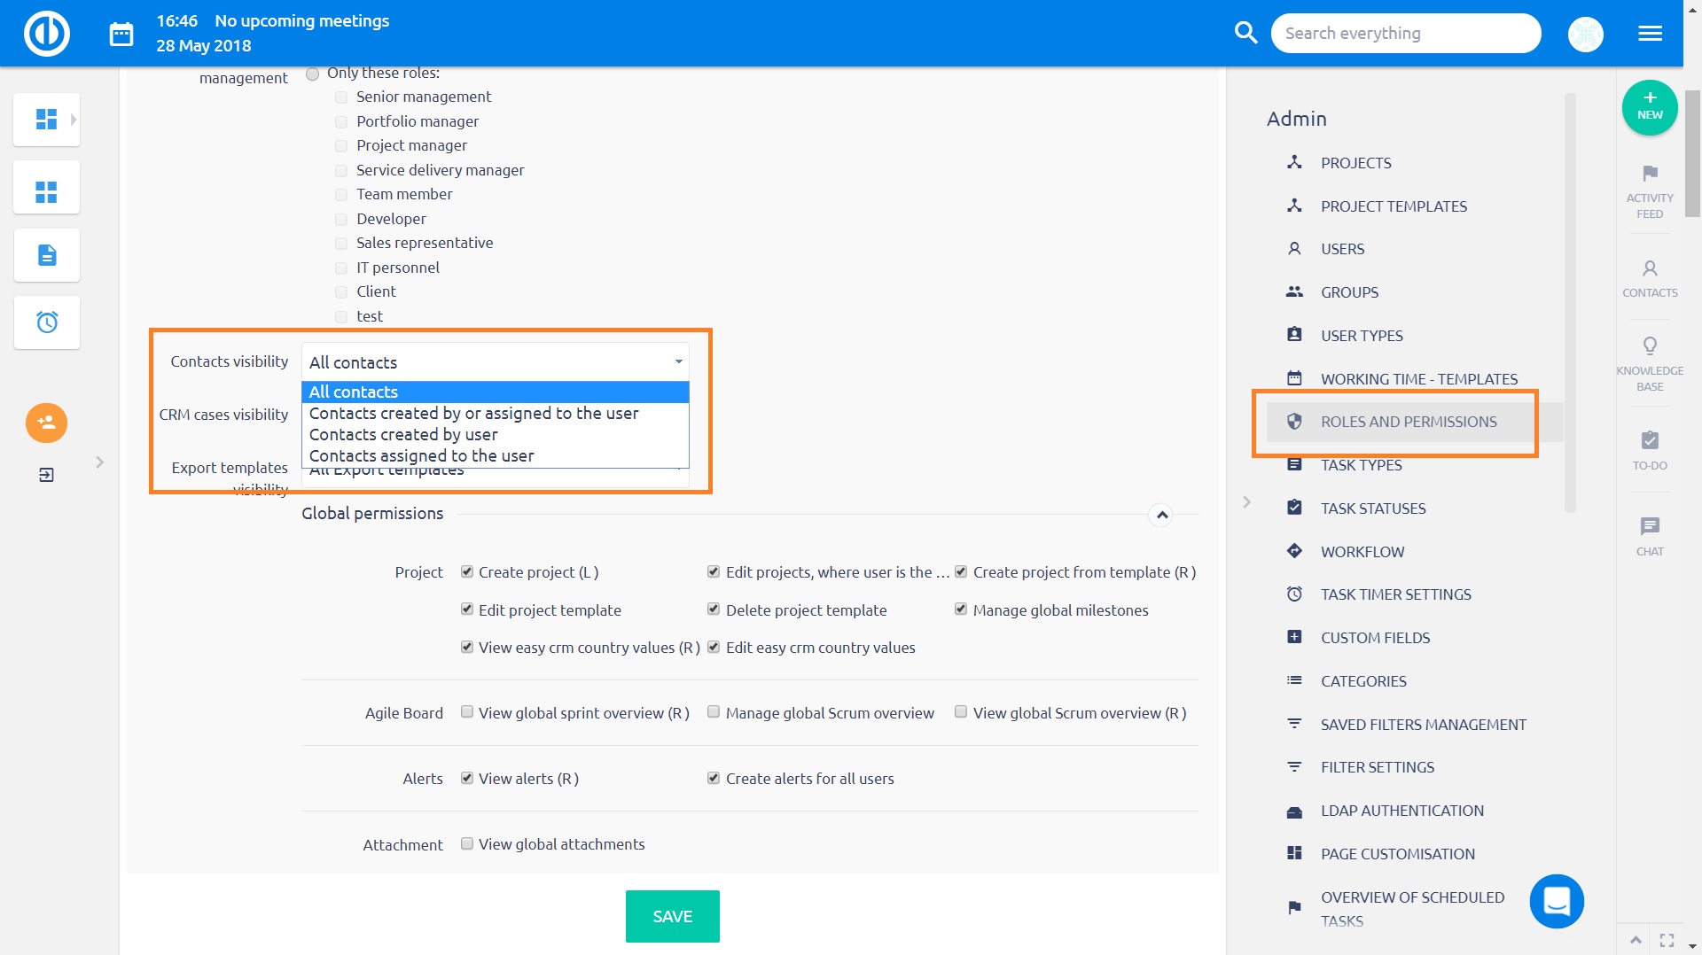Open the chat support bubble
1702x955 pixels.
[1557, 901]
